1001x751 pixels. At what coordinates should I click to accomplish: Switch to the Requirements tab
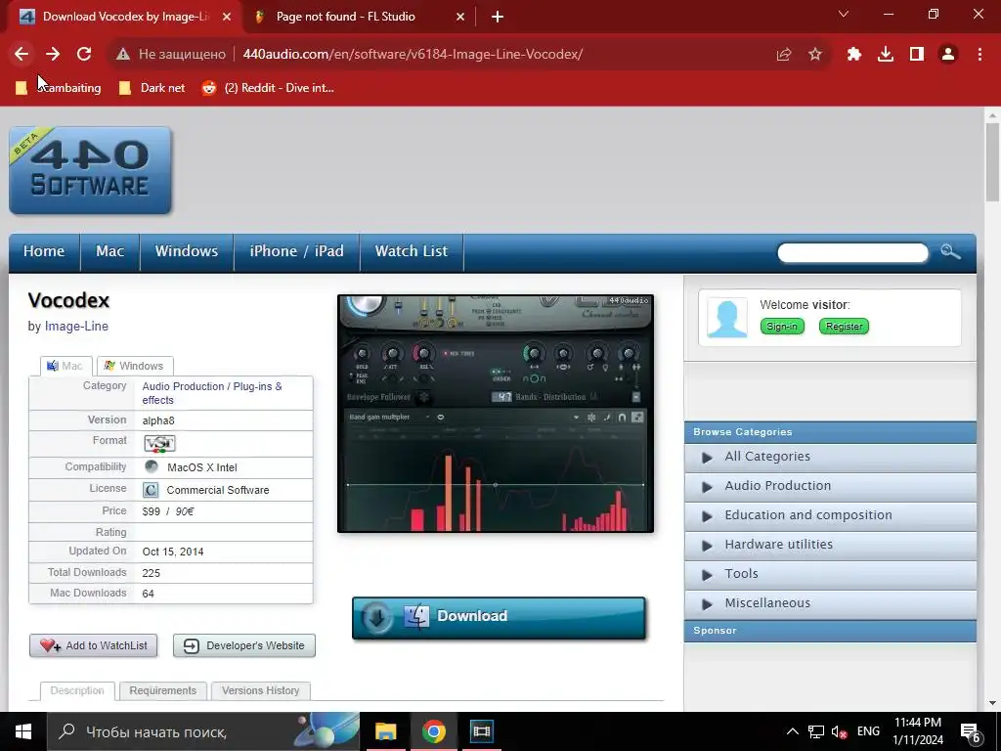[163, 691]
